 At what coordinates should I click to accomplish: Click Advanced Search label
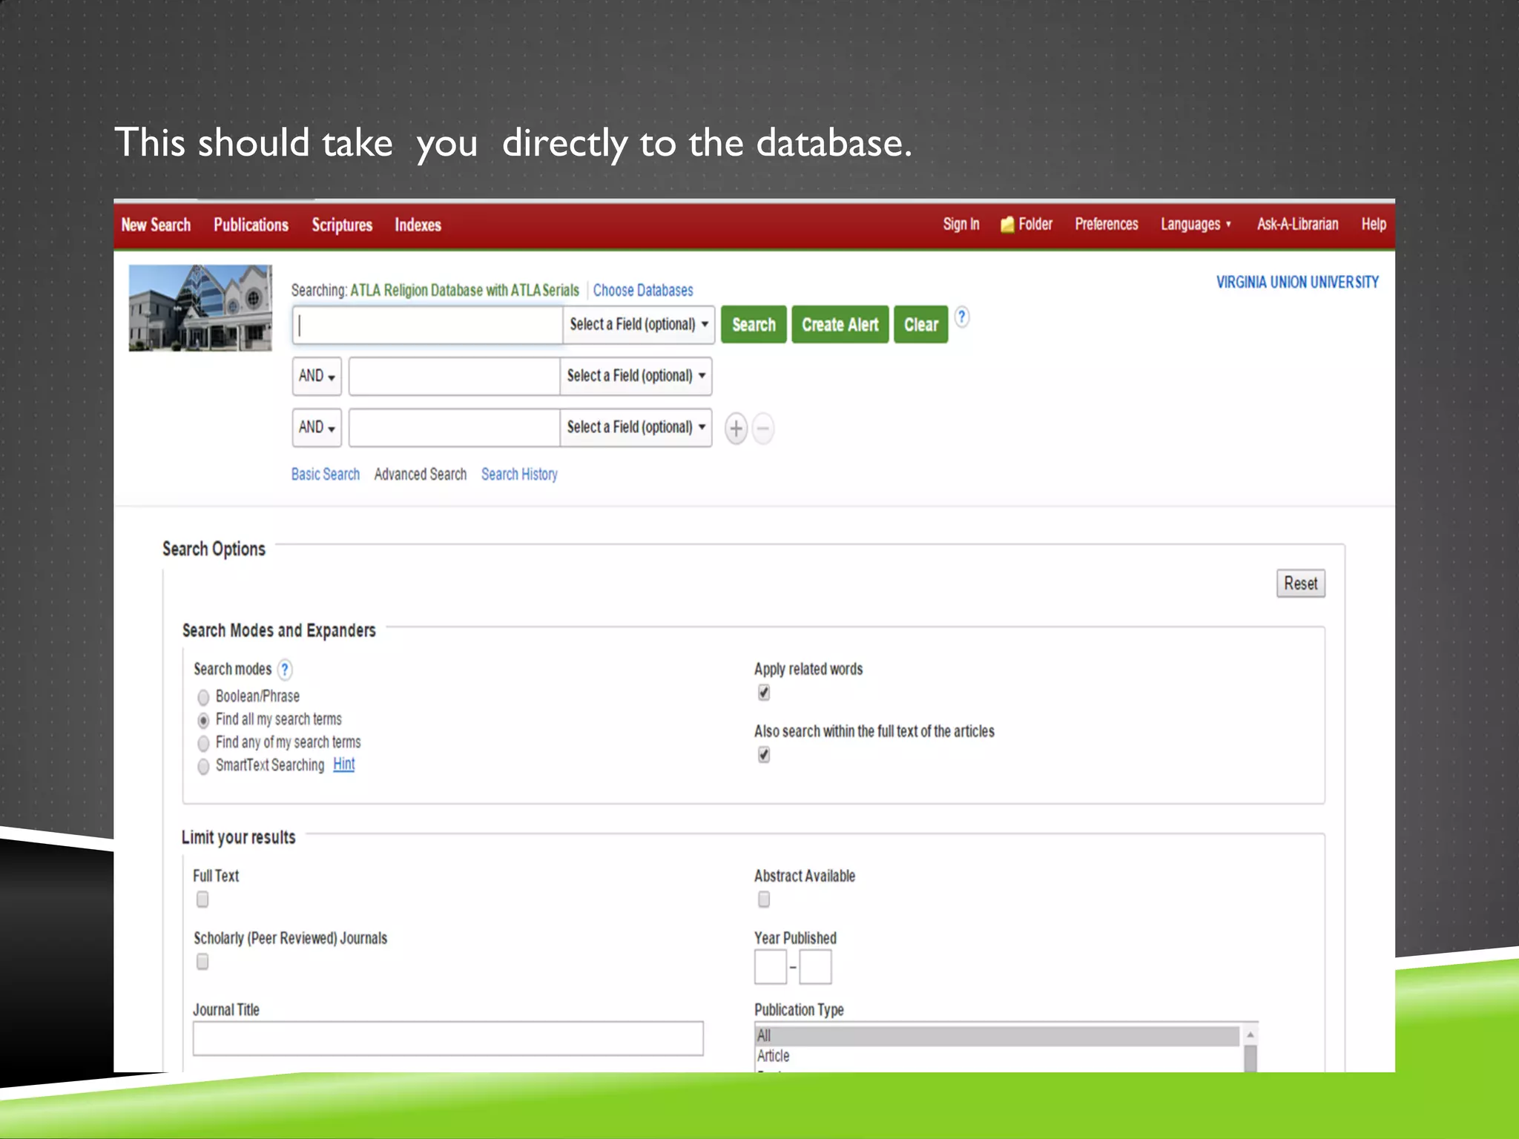click(420, 474)
